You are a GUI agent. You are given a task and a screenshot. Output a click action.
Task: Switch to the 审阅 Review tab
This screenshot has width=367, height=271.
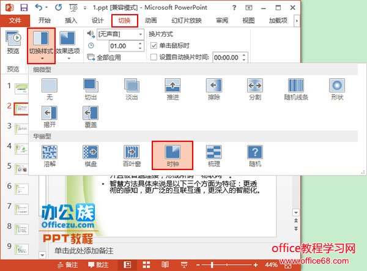222,21
